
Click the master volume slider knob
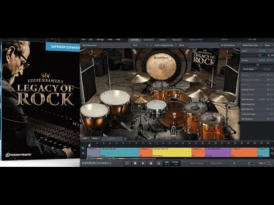[x=249, y=163]
